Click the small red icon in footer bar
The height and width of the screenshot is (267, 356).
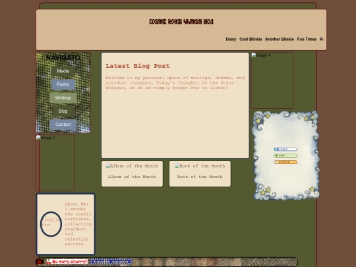(x=40, y=262)
